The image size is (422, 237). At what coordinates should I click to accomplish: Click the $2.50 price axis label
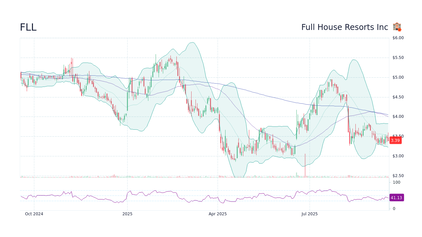click(398, 176)
